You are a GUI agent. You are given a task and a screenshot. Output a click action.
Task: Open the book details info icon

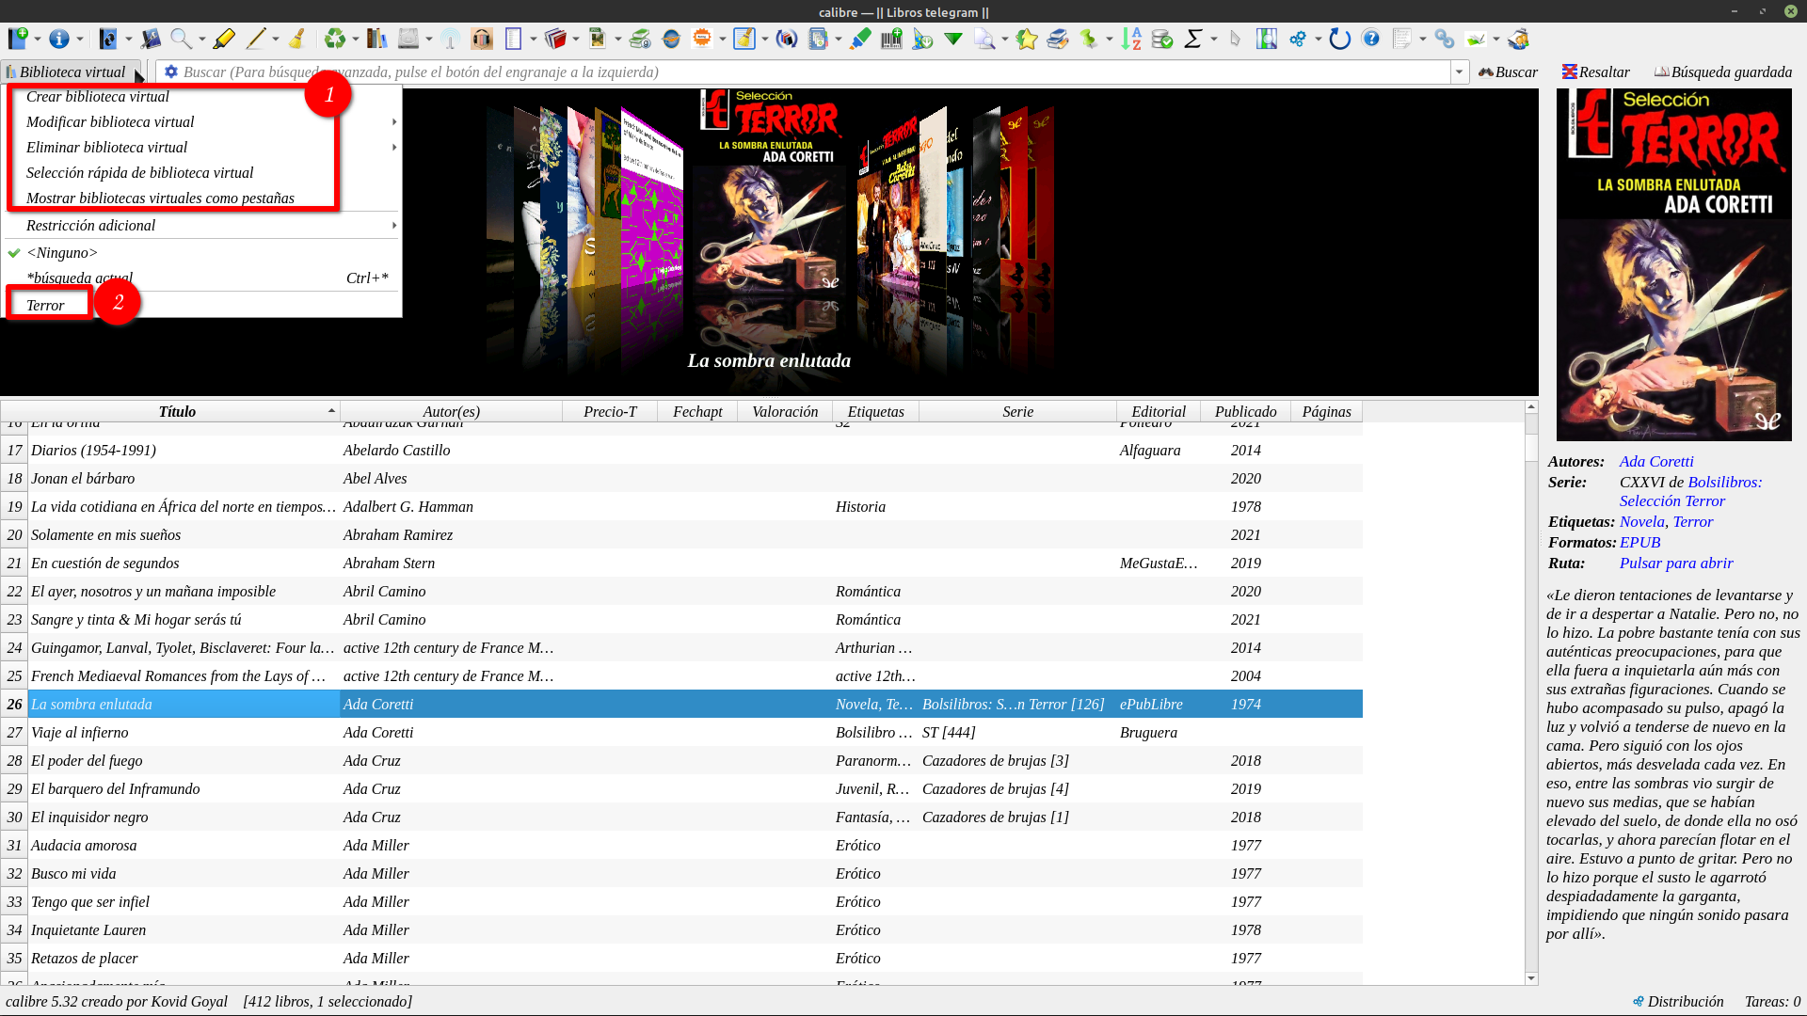click(x=59, y=39)
